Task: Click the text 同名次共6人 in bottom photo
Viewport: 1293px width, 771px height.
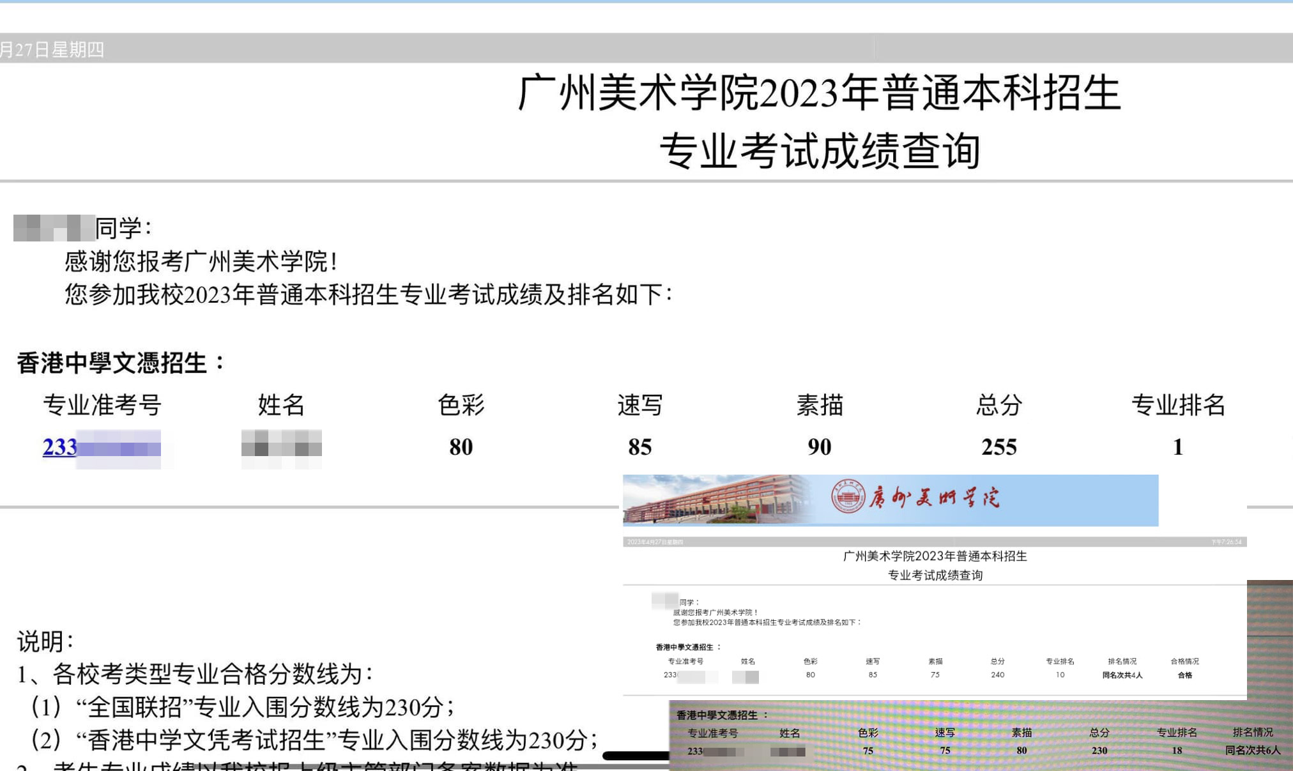Action: click(x=1253, y=751)
